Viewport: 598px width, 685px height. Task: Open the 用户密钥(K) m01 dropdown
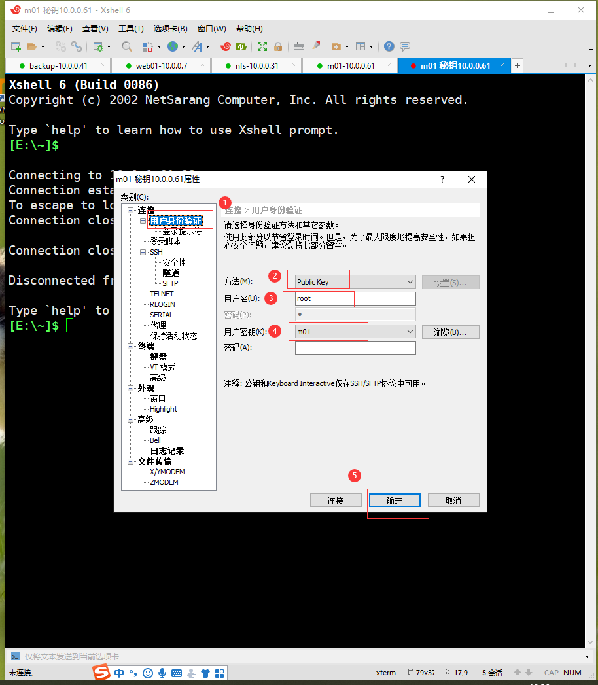click(410, 332)
